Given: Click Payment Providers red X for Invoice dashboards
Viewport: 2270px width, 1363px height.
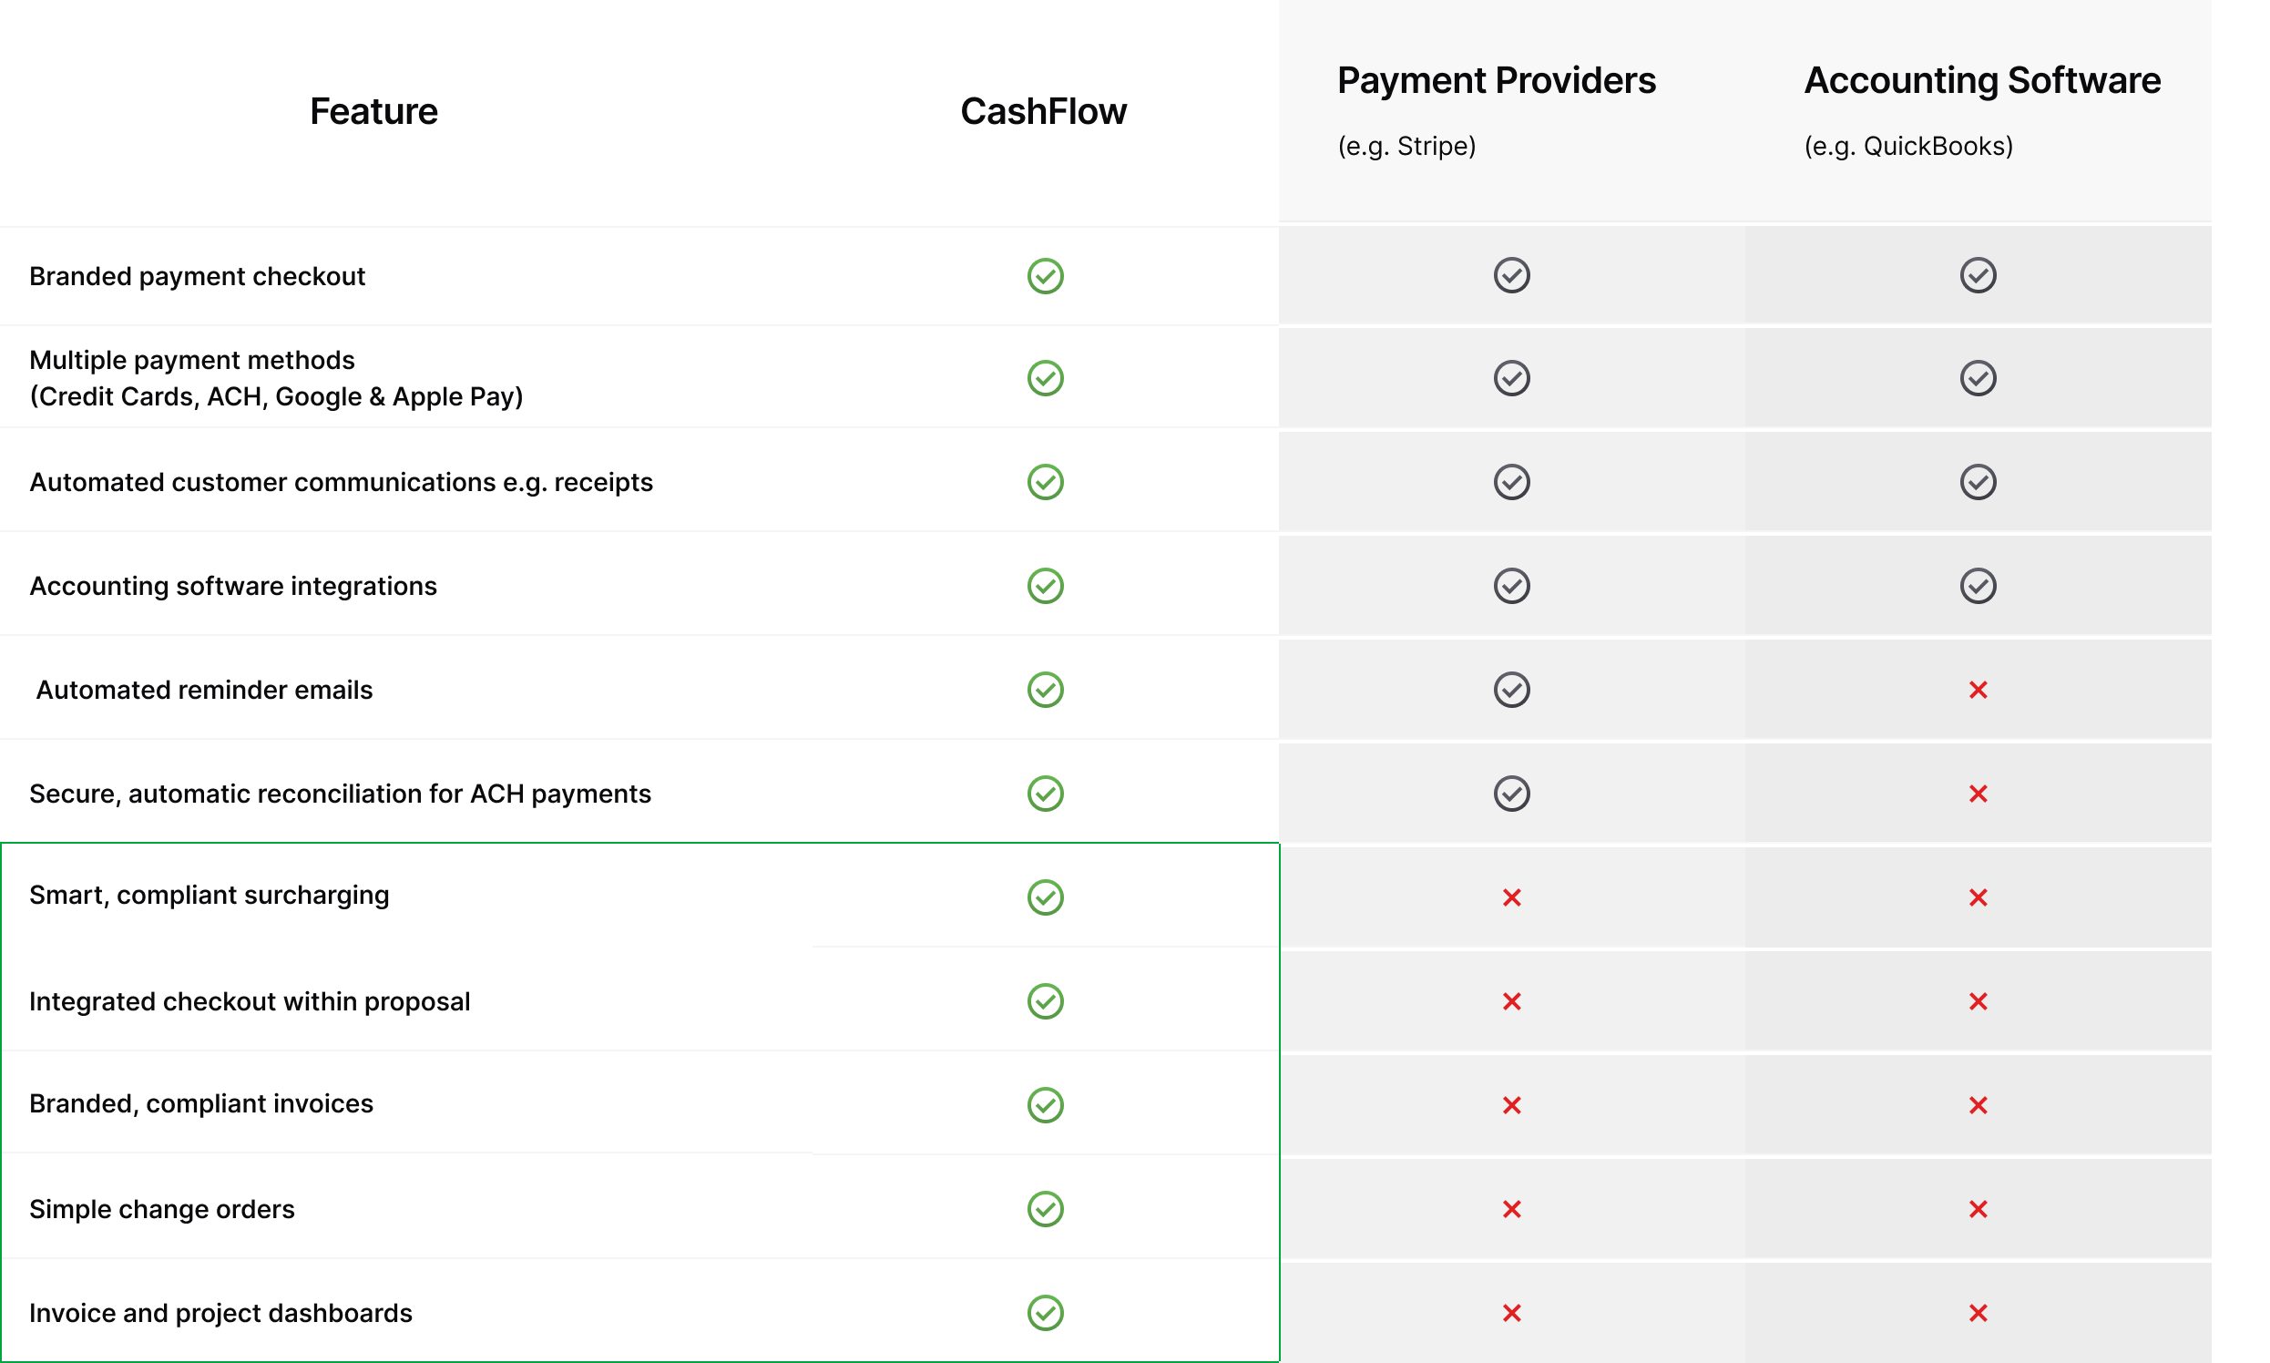Looking at the screenshot, I should click(1511, 1314).
